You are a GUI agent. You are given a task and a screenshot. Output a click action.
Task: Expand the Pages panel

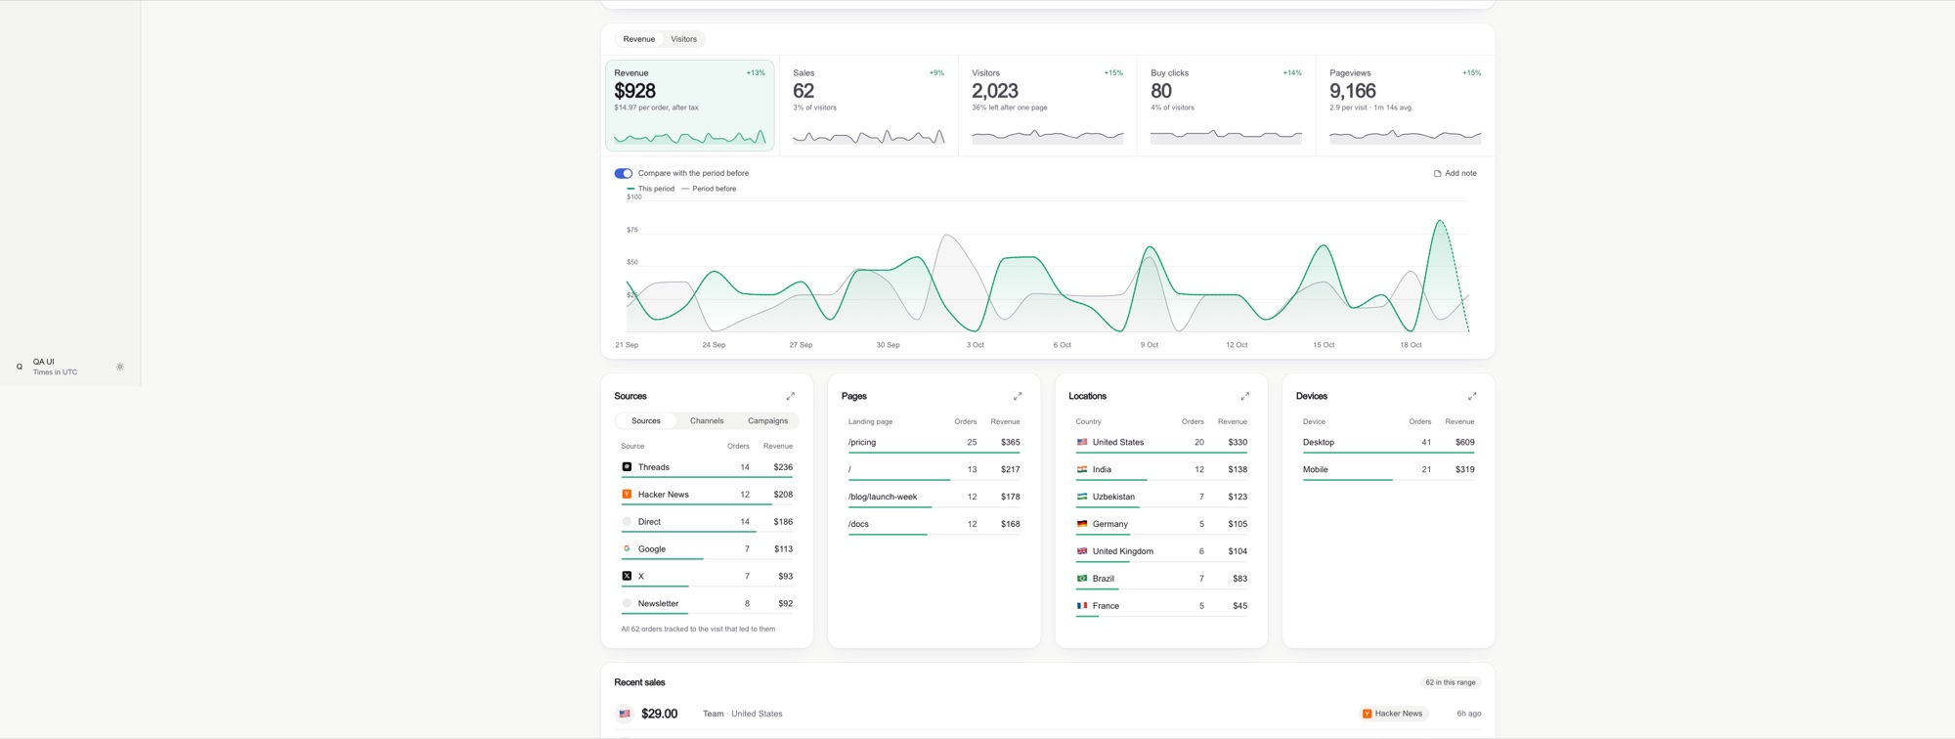[1018, 397]
